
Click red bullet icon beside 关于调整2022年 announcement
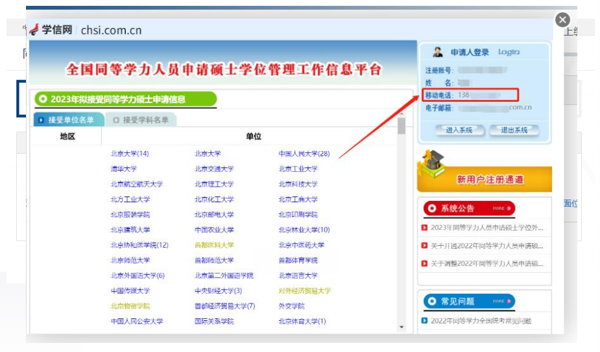424,263
